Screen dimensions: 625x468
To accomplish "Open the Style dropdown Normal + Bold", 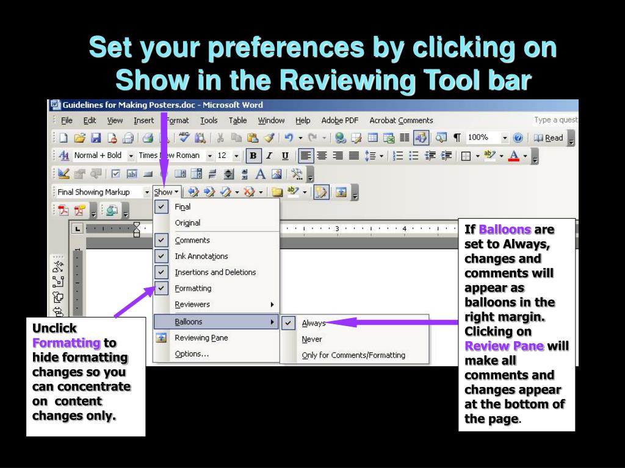I will (x=131, y=156).
